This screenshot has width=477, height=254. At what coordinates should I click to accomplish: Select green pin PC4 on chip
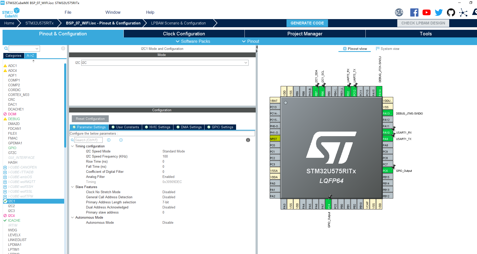coord(329,204)
